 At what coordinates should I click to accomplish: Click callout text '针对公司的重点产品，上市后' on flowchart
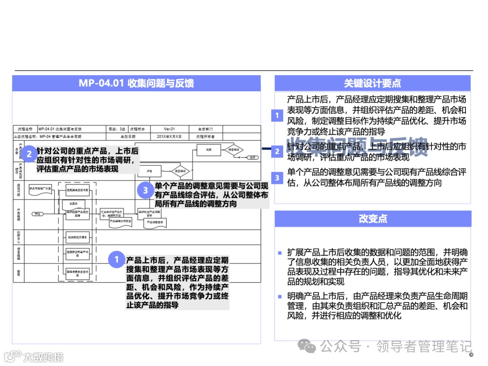(x=88, y=151)
